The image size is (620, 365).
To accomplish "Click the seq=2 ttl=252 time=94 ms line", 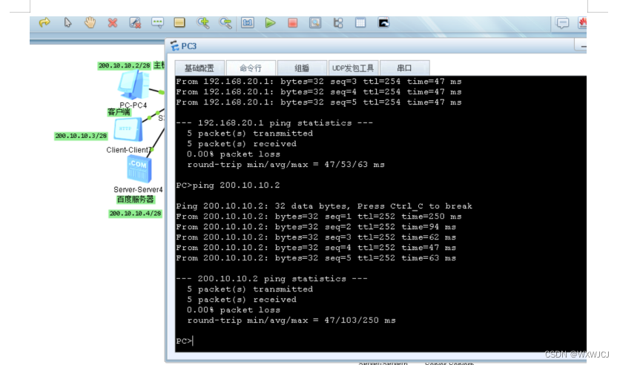I will point(316,227).
